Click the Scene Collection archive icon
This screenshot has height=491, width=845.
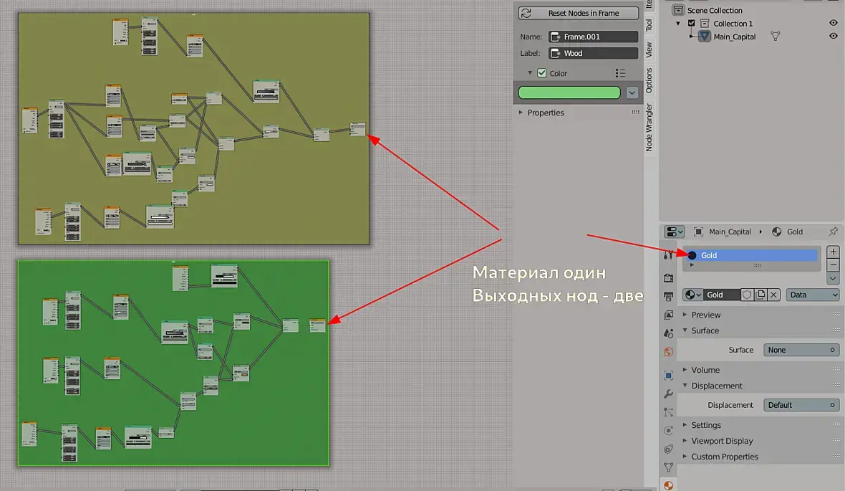tap(678, 10)
